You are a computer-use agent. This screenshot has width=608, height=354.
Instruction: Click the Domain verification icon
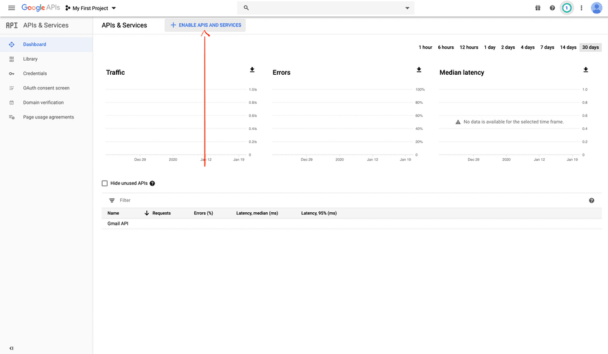click(11, 103)
